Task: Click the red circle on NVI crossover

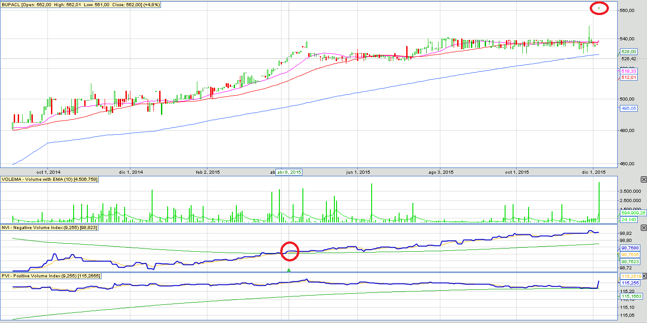Action: (290, 251)
